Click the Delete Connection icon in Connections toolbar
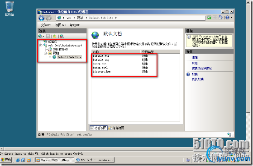Image resolution: width=253 pixels, height=166 pixels. tap(62, 36)
